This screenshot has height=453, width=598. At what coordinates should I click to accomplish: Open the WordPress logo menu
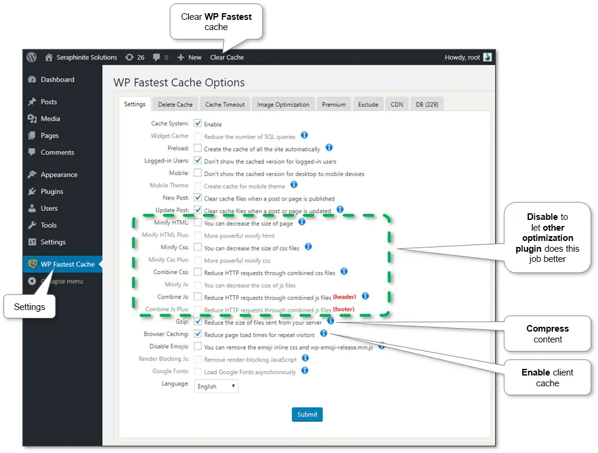coord(32,57)
